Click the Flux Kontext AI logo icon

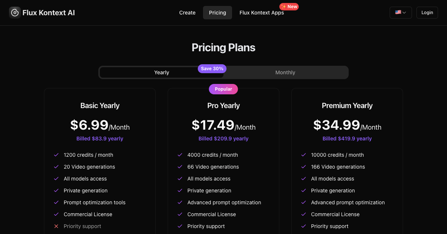click(15, 13)
